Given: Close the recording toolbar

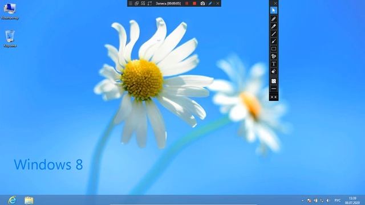Looking at the screenshot, I should click(218, 3).
